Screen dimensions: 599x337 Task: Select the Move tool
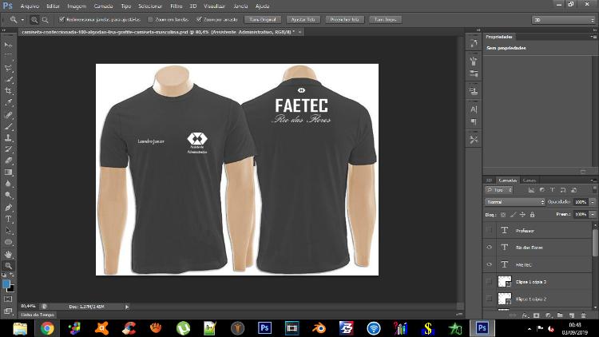click(9, 45)
